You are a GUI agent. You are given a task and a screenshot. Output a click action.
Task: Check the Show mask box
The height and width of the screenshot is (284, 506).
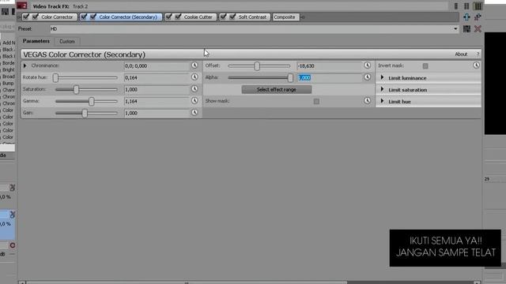click(x=316, y=102)
